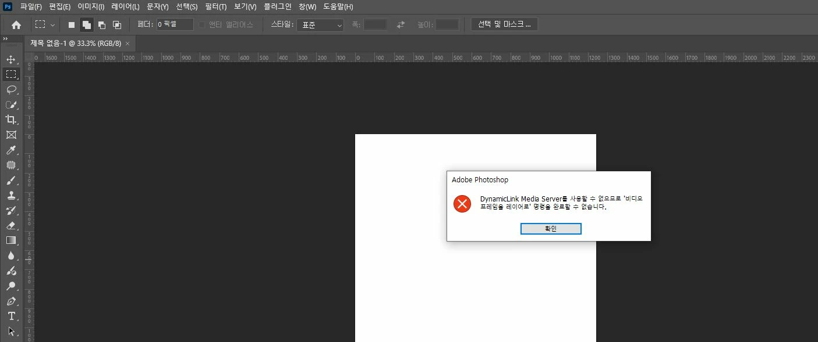Toggle the 앤티 앨리어스 checkbox
The height and width of the screenshot is (342, 818).
tap(202, 25)
